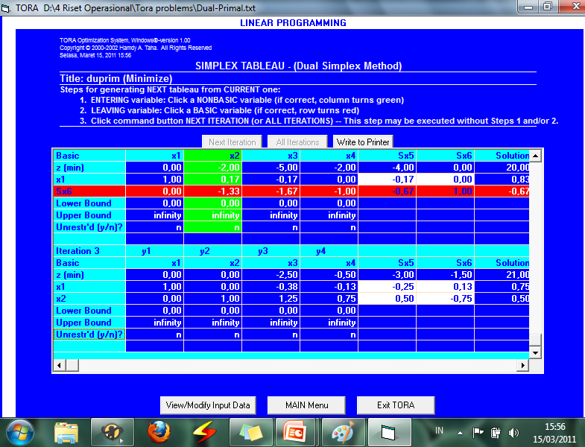Click the Next Iteration button

pyautogui.click(x=232, y=142)
